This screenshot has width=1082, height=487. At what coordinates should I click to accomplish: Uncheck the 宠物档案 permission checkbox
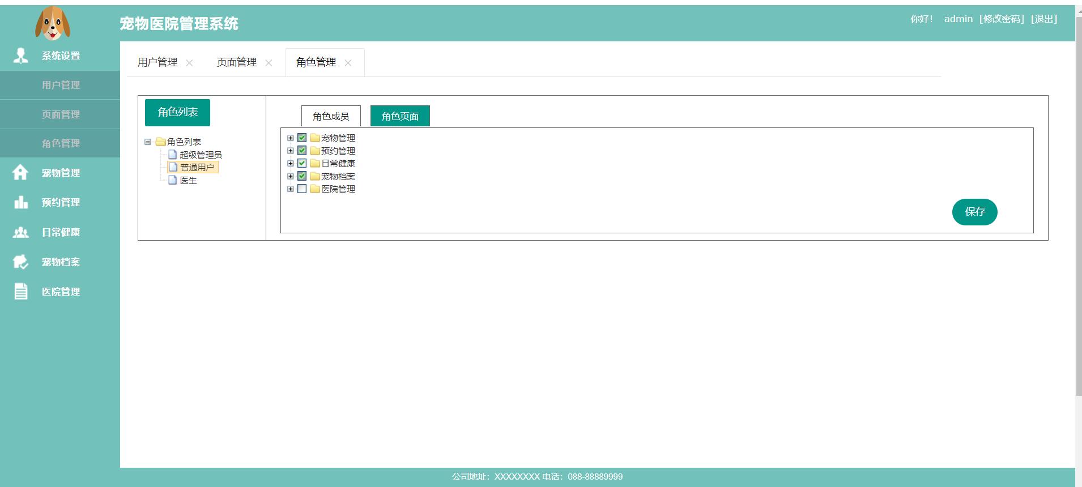pos(302,176)
